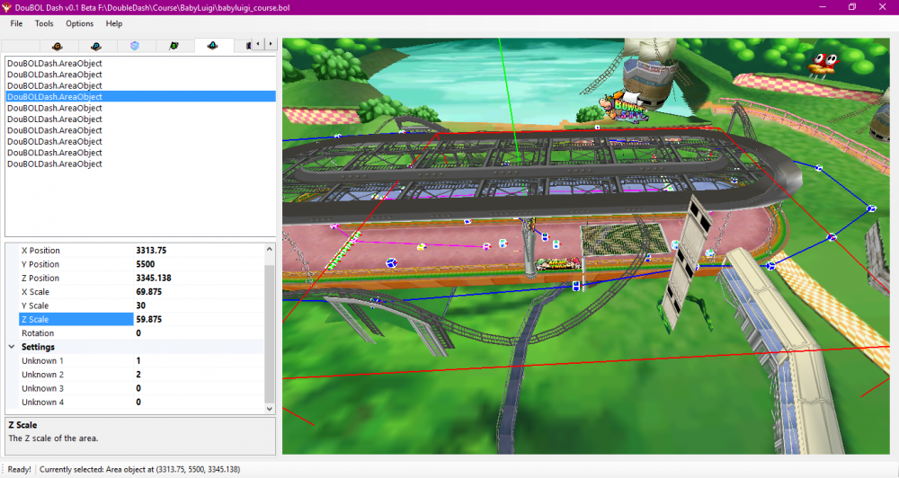Minimize the DouBOL Dash window

point(823,7)
